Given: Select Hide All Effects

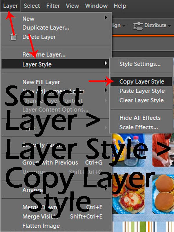Looking at the screenshot, I should (x=140, y=118).
